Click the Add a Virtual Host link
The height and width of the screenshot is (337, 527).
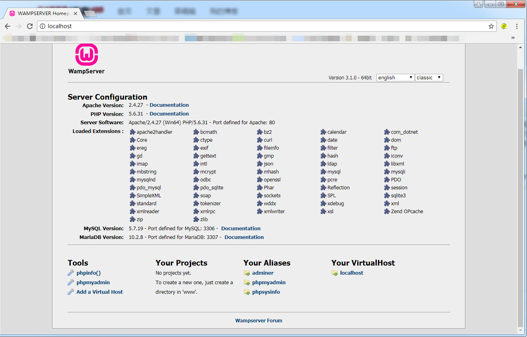click(100, 292)
